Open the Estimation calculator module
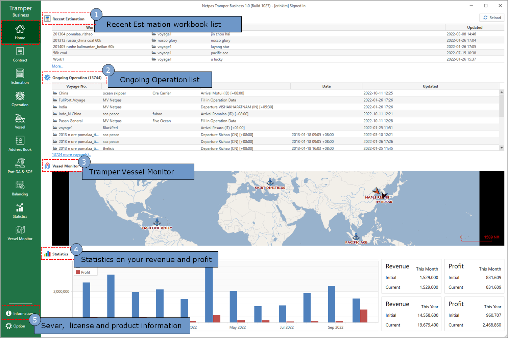This screenshot has height=338, width=508. pos(20,77)
